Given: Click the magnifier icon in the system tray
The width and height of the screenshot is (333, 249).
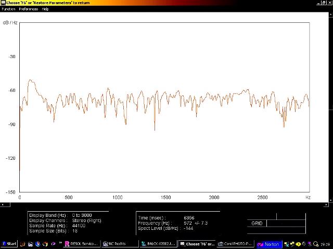Looking at the screenshot, I should point(316,244).
